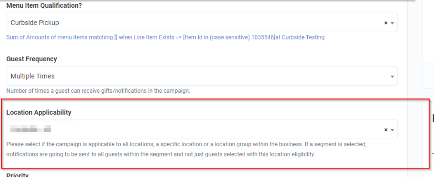Screen dimensions: 434x177
Task: Click the dropdown arrow beside Multiple Times
Action: click(393, 76)
